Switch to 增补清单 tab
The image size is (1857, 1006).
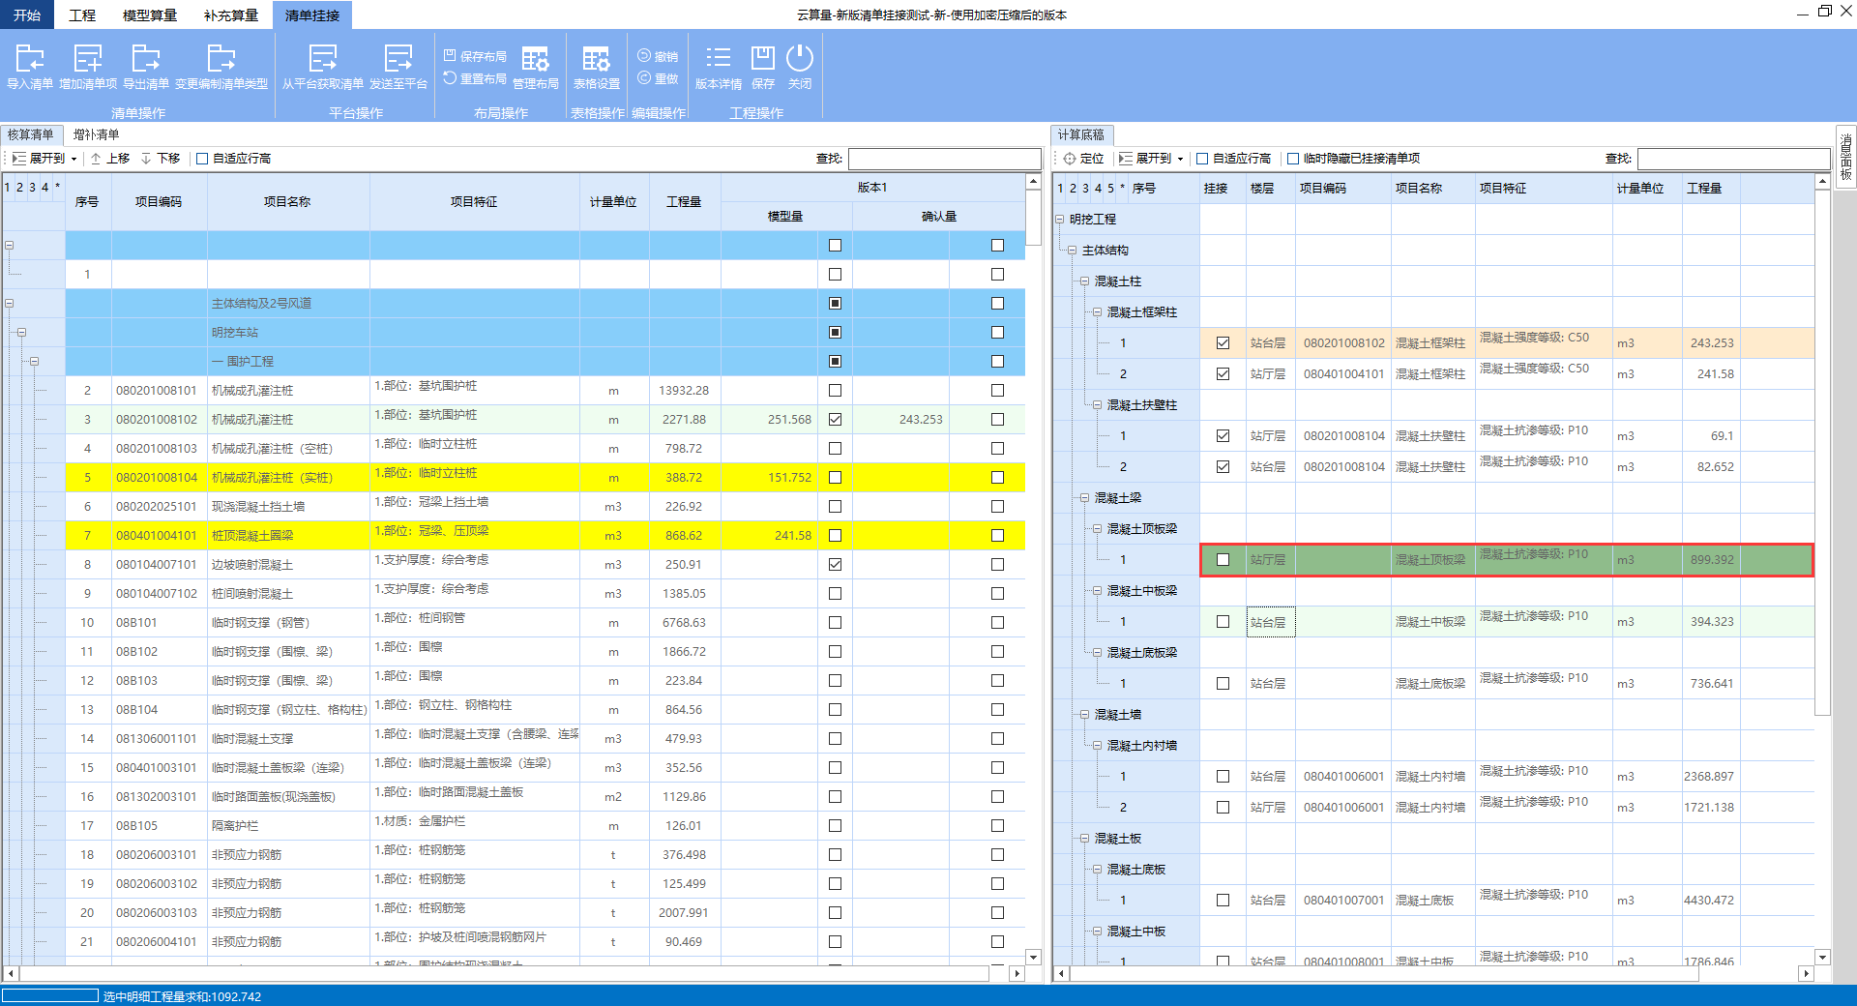click(97, 135)
